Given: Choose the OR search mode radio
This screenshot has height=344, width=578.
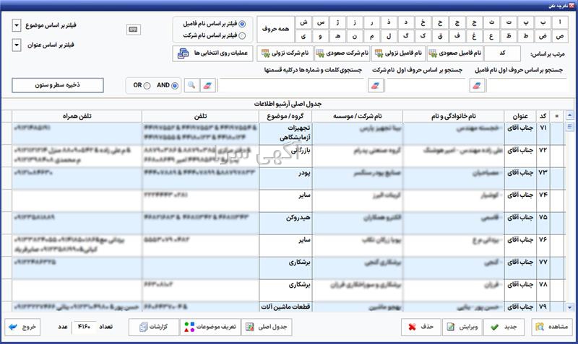Looking at the screenshot, I should coord(147,85).
